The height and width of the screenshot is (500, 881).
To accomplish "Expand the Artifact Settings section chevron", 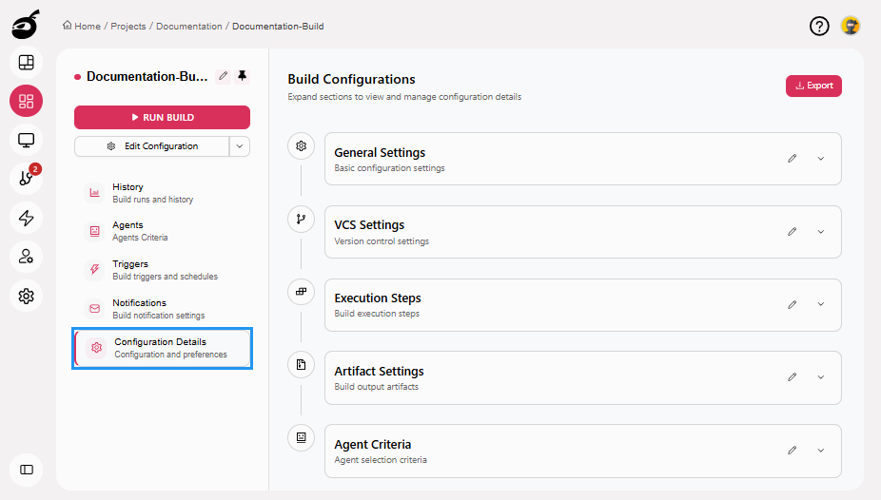I will 821,377.
